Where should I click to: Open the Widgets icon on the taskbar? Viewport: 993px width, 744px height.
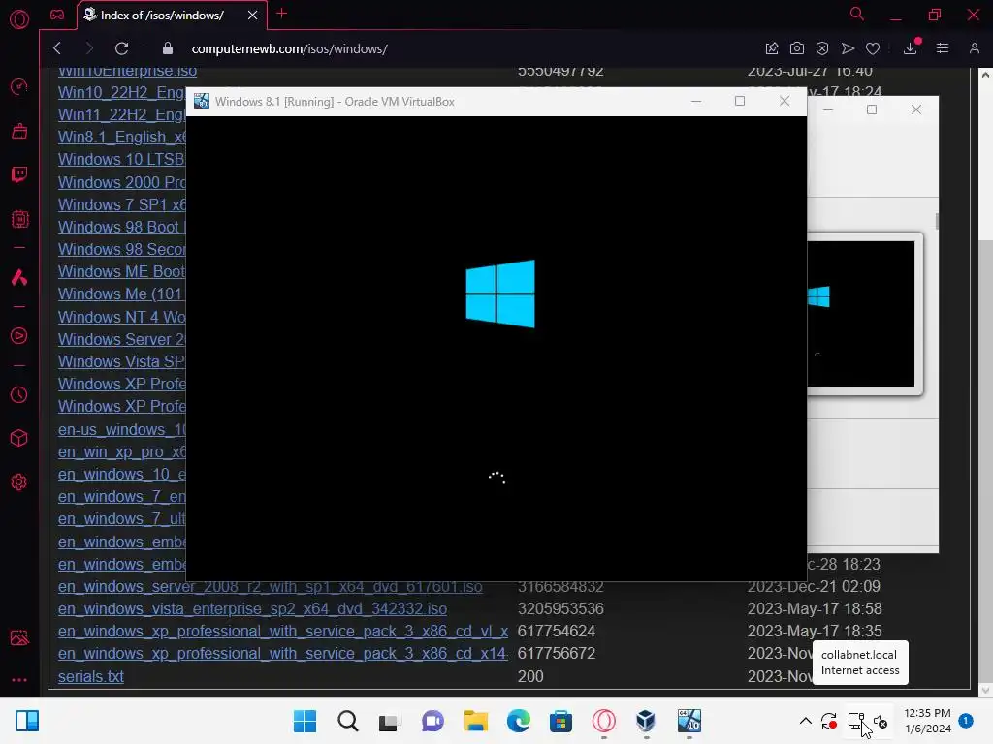[x=27, y=721]
